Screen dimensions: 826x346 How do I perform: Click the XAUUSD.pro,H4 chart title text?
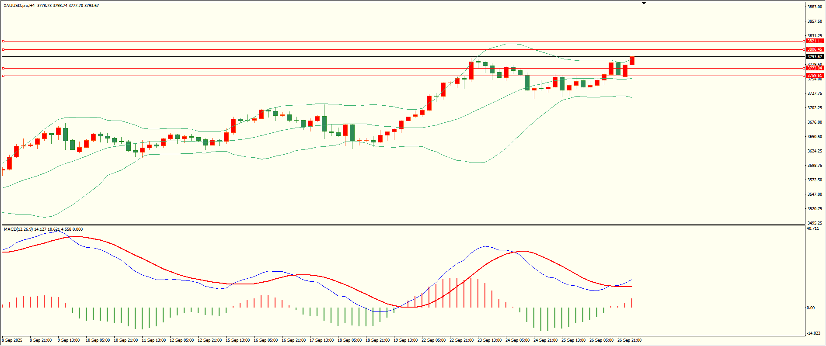pos(19,6)
